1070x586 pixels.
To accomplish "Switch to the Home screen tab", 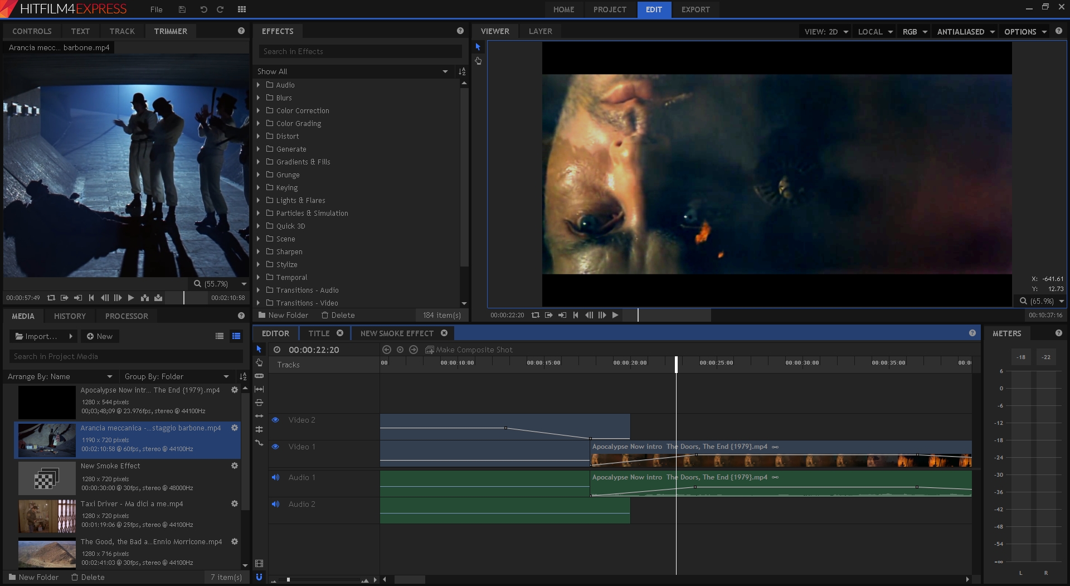I will [x=563, y=9].
